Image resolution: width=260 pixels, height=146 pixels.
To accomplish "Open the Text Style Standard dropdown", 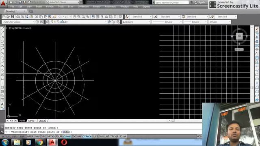I will [141, 17].
